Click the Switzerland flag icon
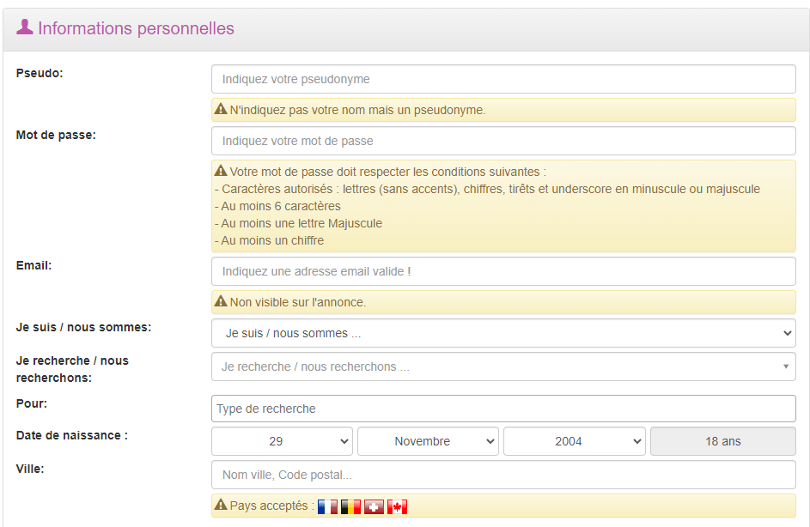Viewport: 810px width, 527px height. pos(374,507)
